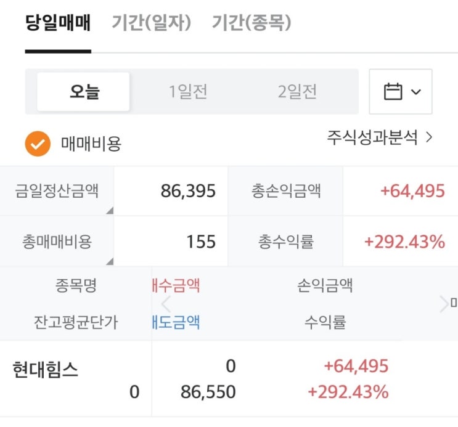The height and width of the screenshot is (427, 458).
Task: Click the 총손익금액 value +64,495
Action: (x=412, y=191)
